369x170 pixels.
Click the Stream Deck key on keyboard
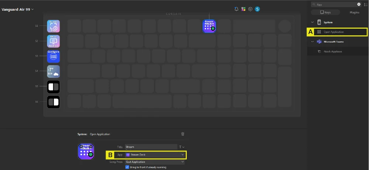[209, 26]
